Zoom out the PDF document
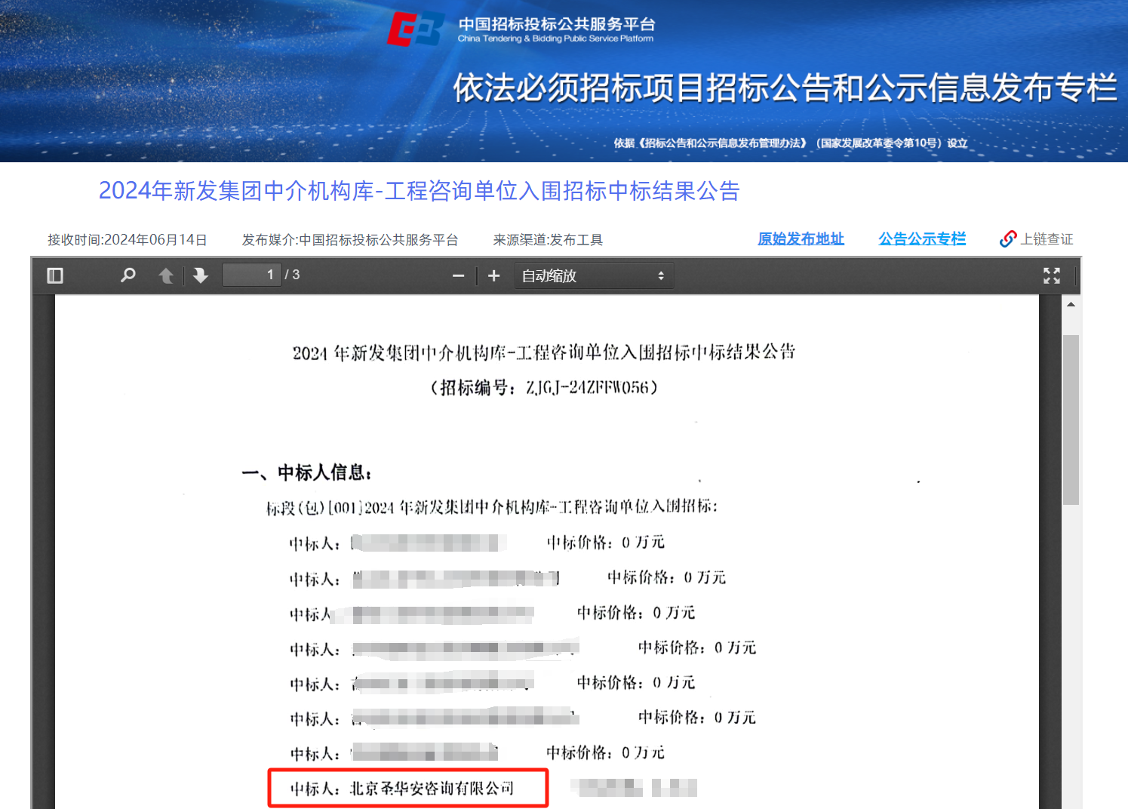The width and height of the screenshot is (1128, 809). click(x=458, y=275)
